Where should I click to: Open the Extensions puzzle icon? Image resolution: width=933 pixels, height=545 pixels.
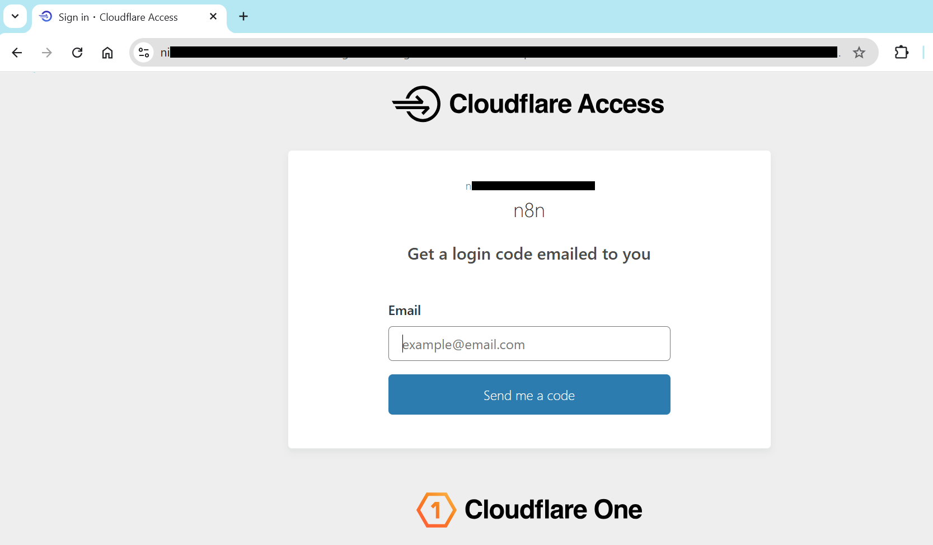901,53
